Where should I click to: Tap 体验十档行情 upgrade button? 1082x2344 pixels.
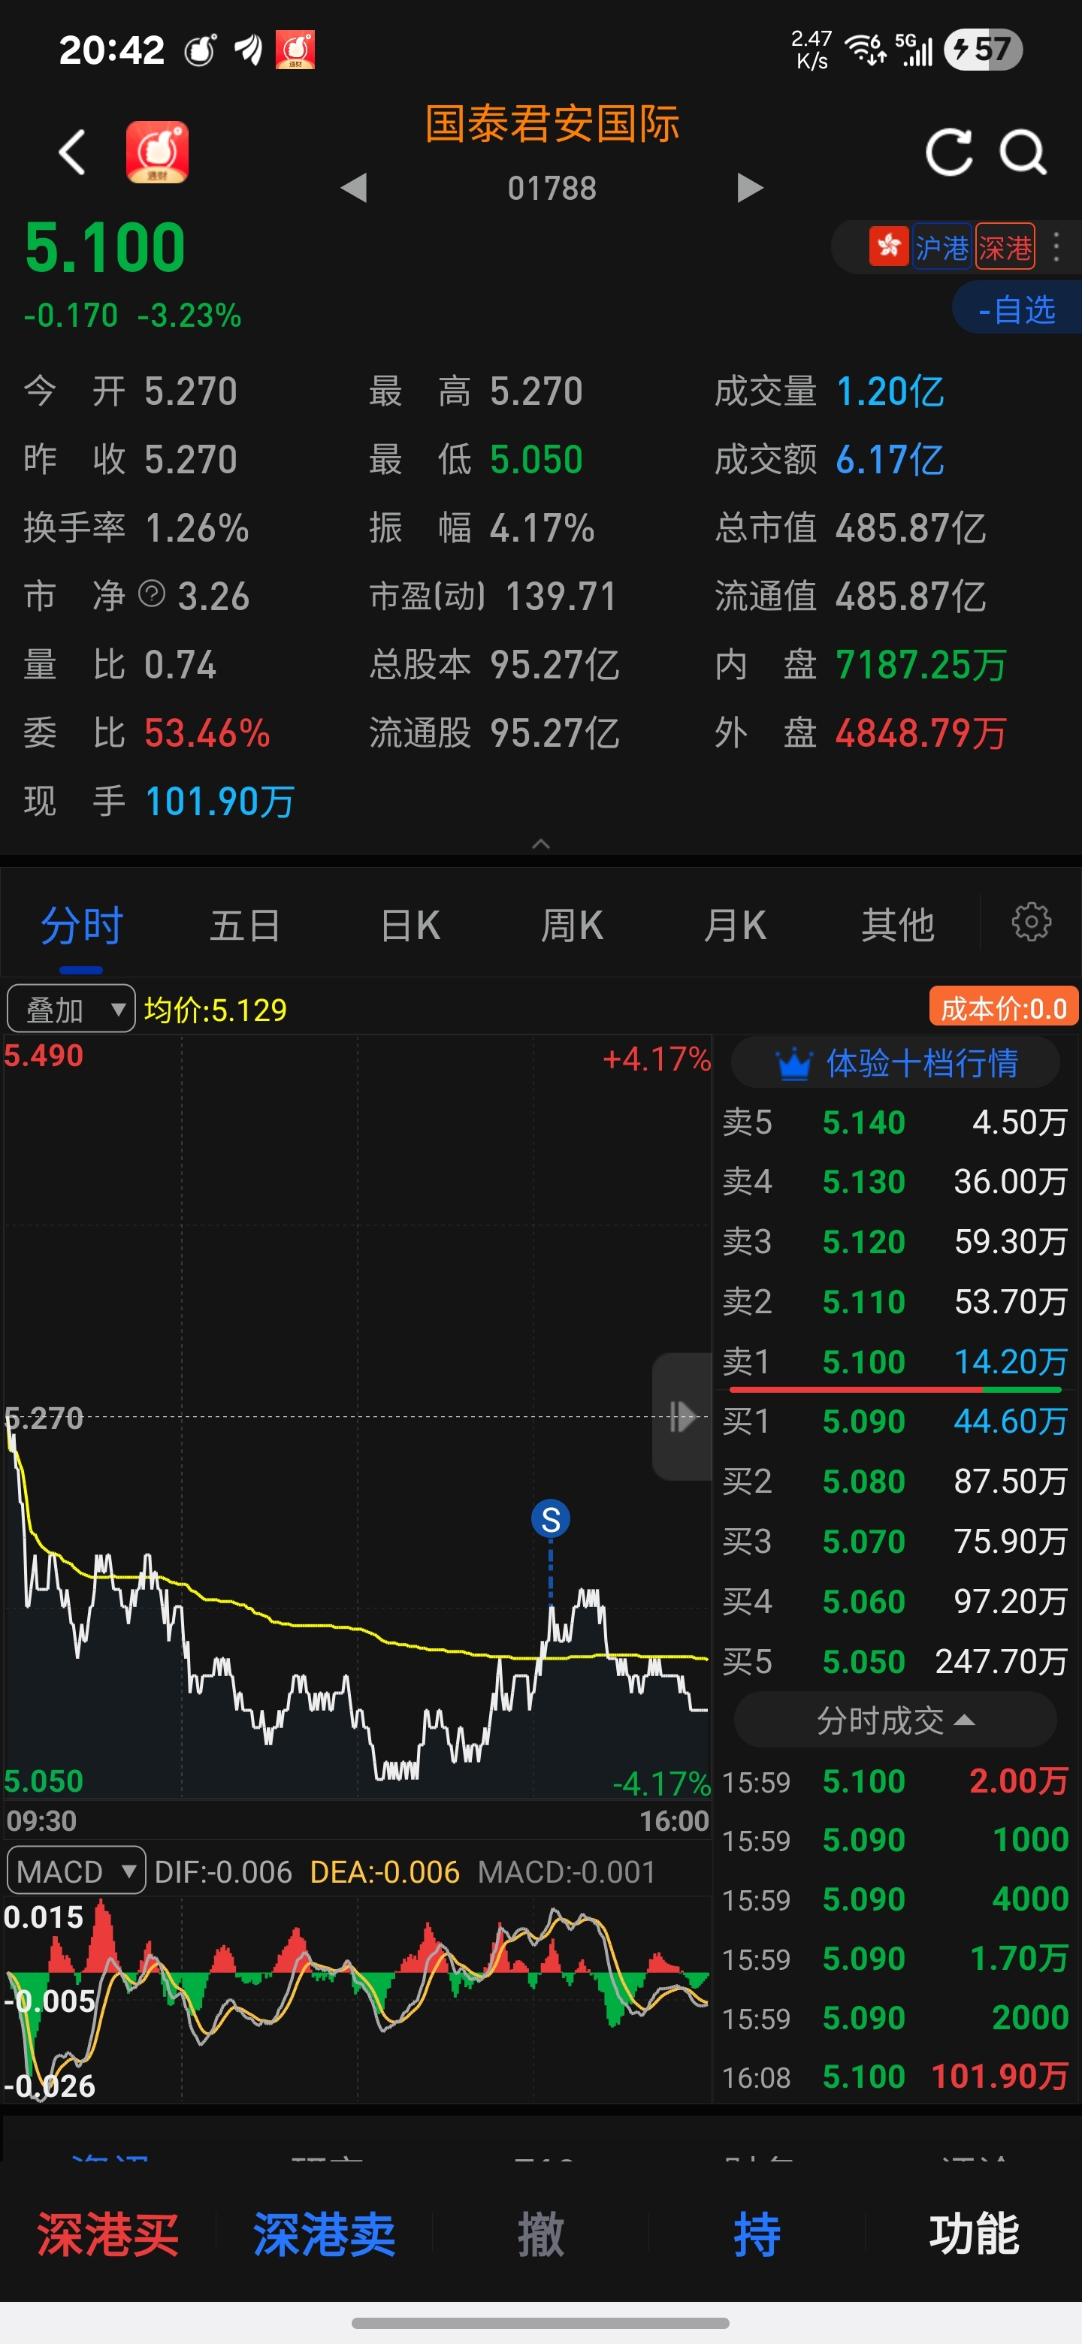(896, 1062)
